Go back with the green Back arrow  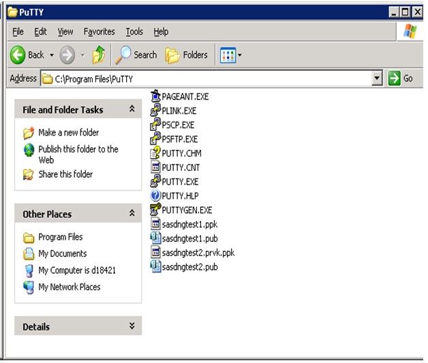point(18,54)
